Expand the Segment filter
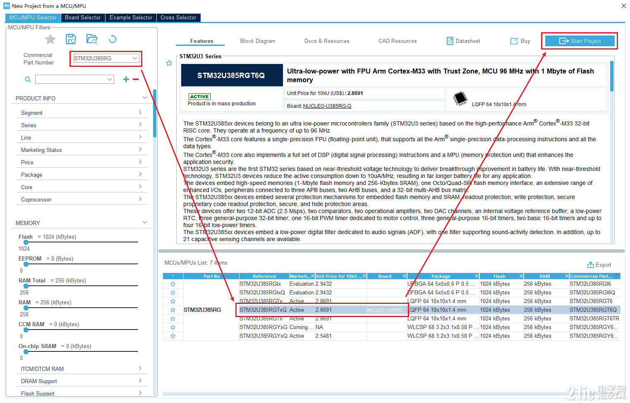 tap(140, 112)
